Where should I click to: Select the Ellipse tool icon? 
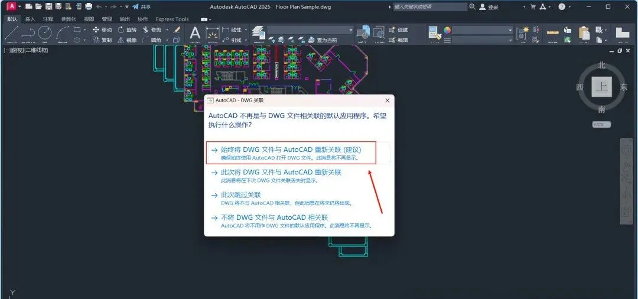click(x=77, y=40)
